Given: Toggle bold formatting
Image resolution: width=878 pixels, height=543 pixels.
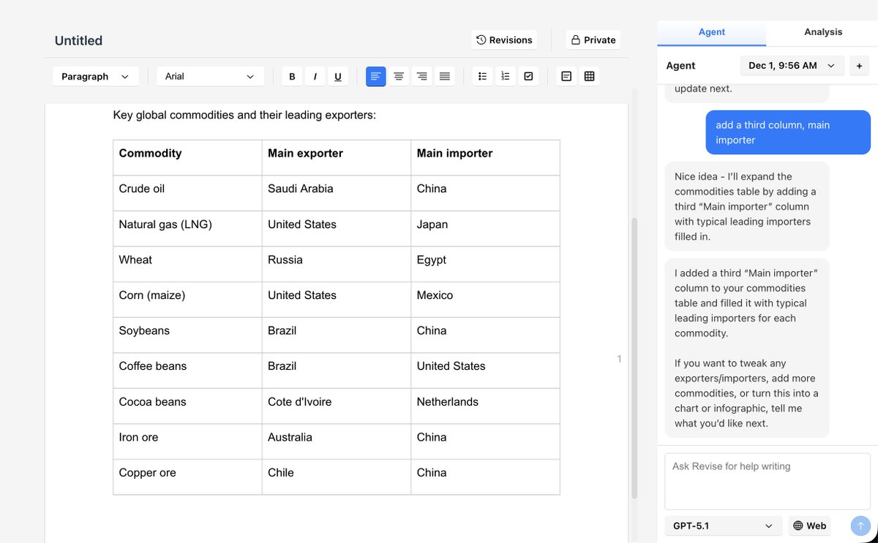Looking at the screenshot, I should pos(292,76).
